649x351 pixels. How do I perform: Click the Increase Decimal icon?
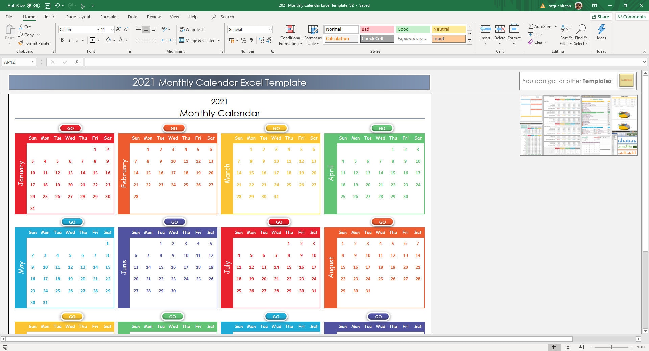pos(262,40)
